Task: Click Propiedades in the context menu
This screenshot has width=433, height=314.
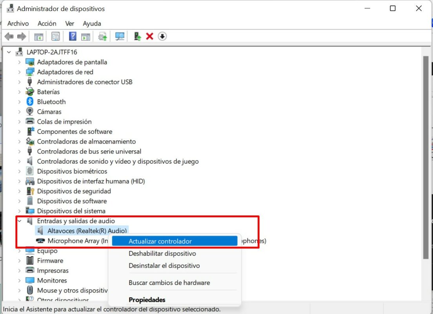Action: click(147, 300)
